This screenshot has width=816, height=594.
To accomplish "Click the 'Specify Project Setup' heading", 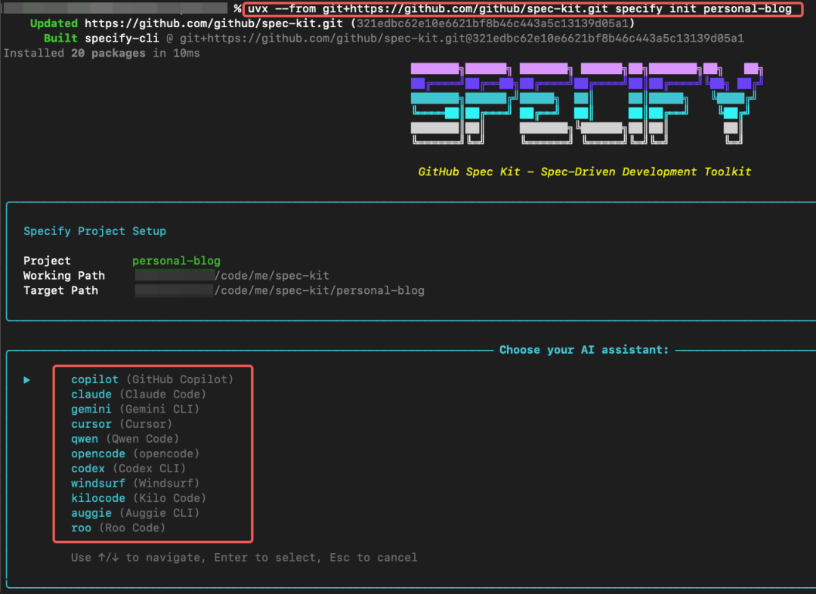I will click(94, 231).
